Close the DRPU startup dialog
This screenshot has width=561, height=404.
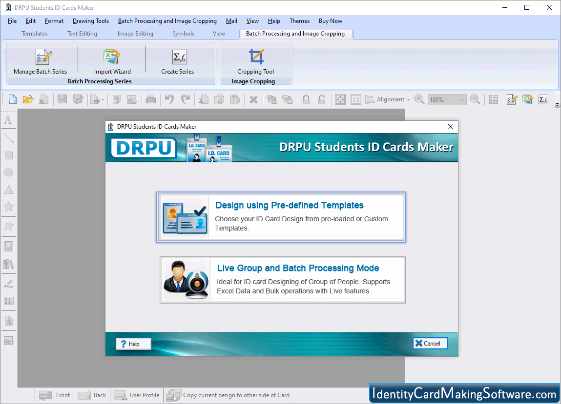451,127
